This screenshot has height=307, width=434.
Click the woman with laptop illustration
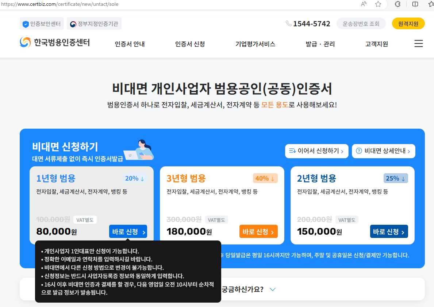point(139,150)
